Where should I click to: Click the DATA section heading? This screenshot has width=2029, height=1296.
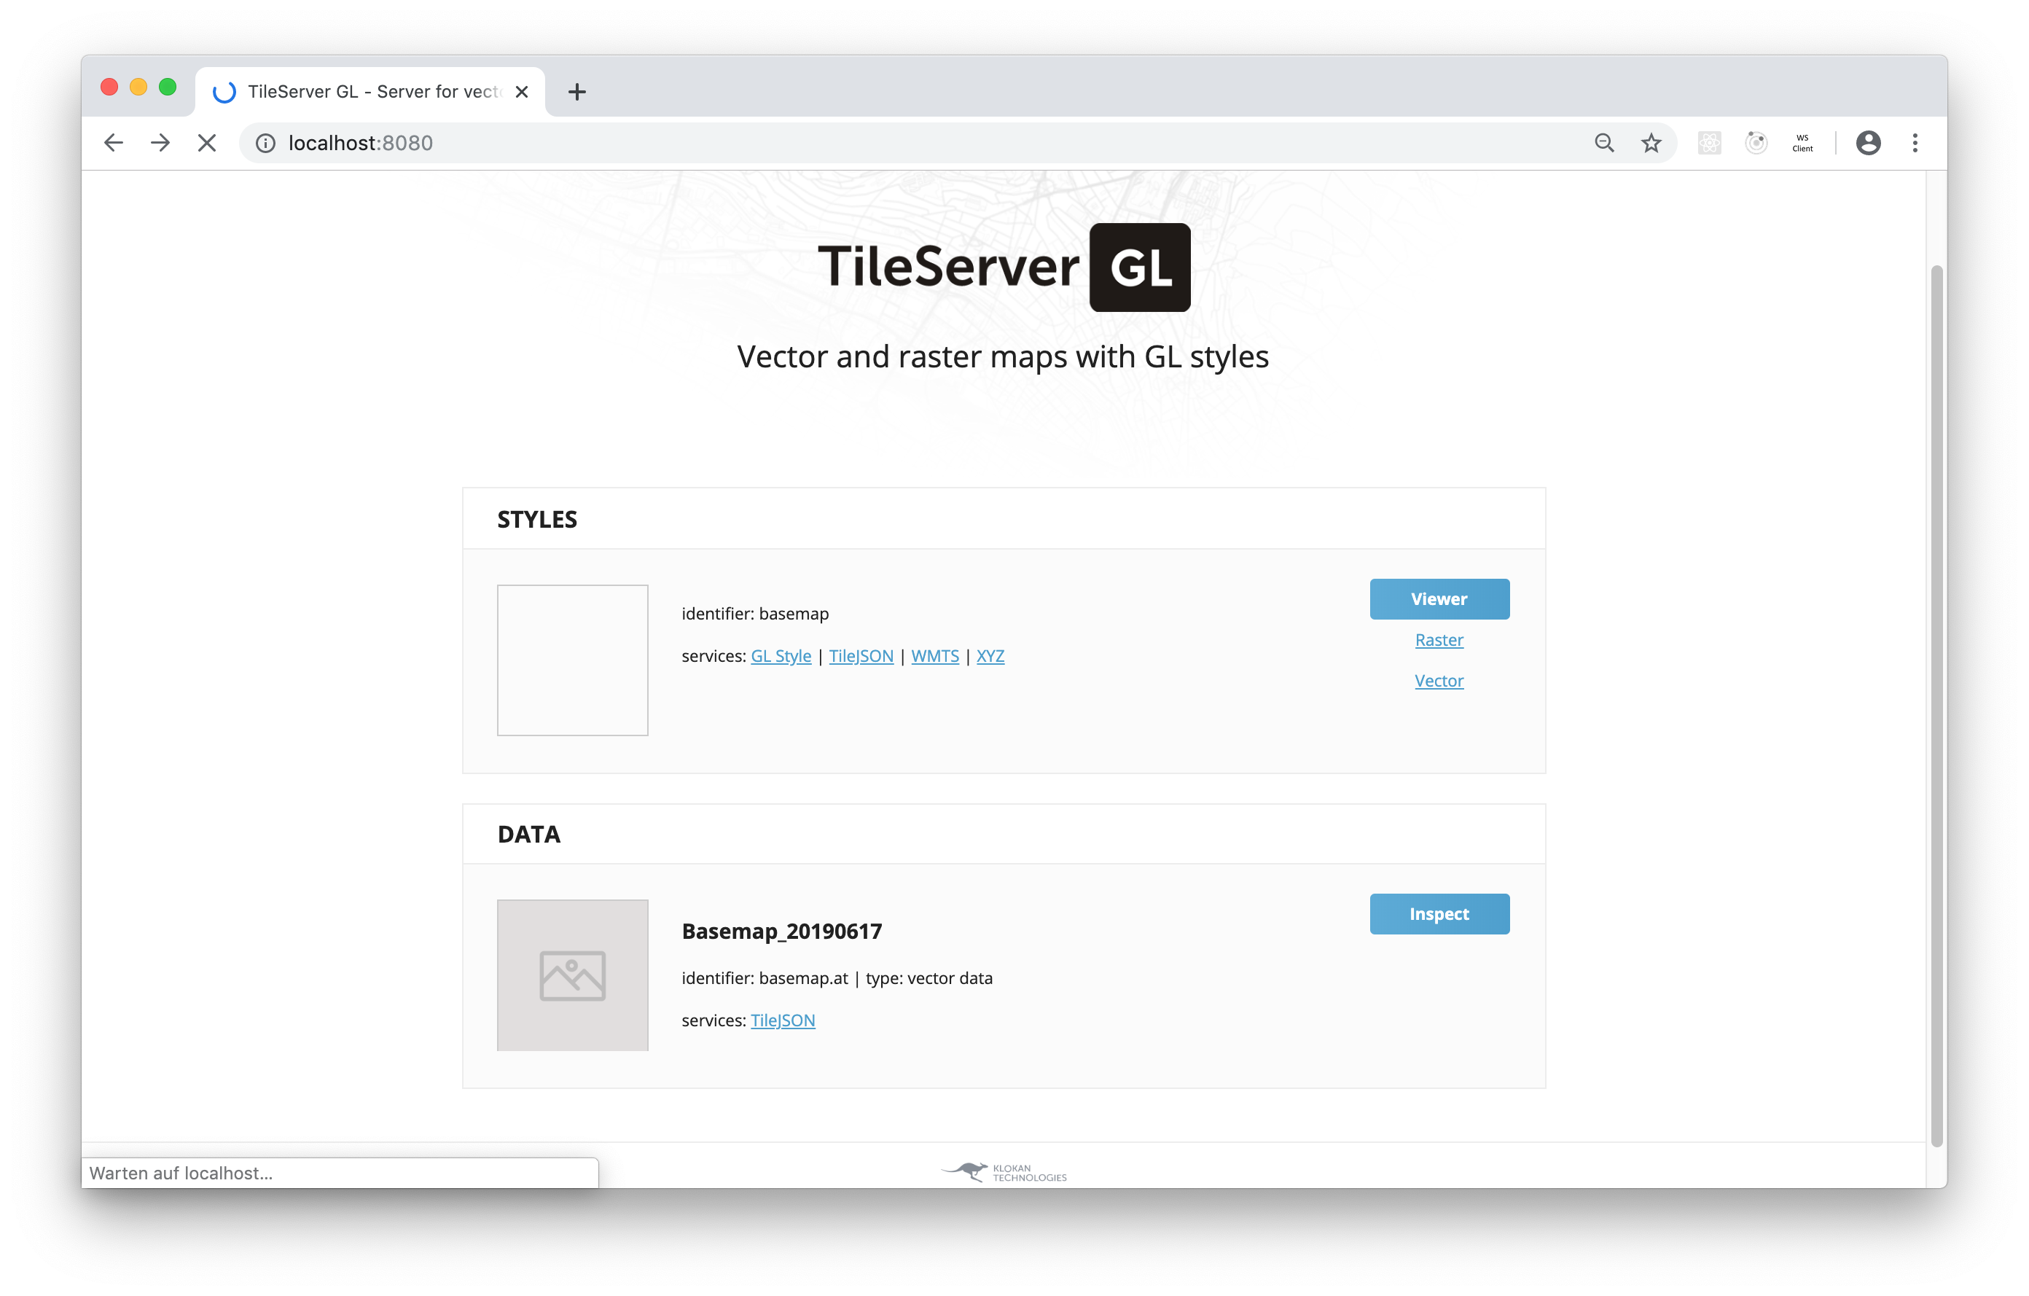528,834
